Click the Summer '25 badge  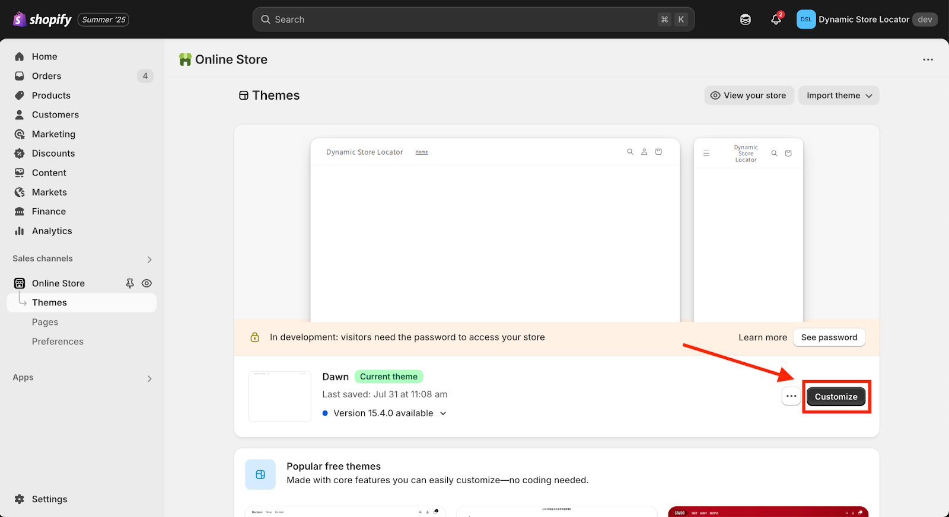coord(104,20)
